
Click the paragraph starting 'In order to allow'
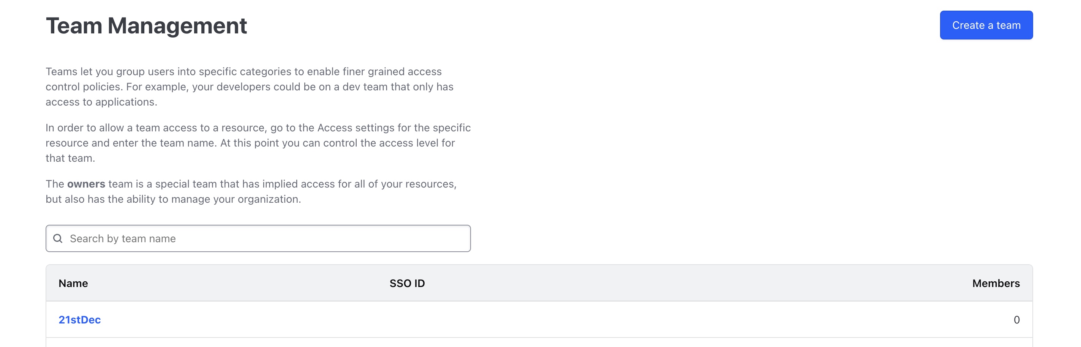(x=258, y=143)
